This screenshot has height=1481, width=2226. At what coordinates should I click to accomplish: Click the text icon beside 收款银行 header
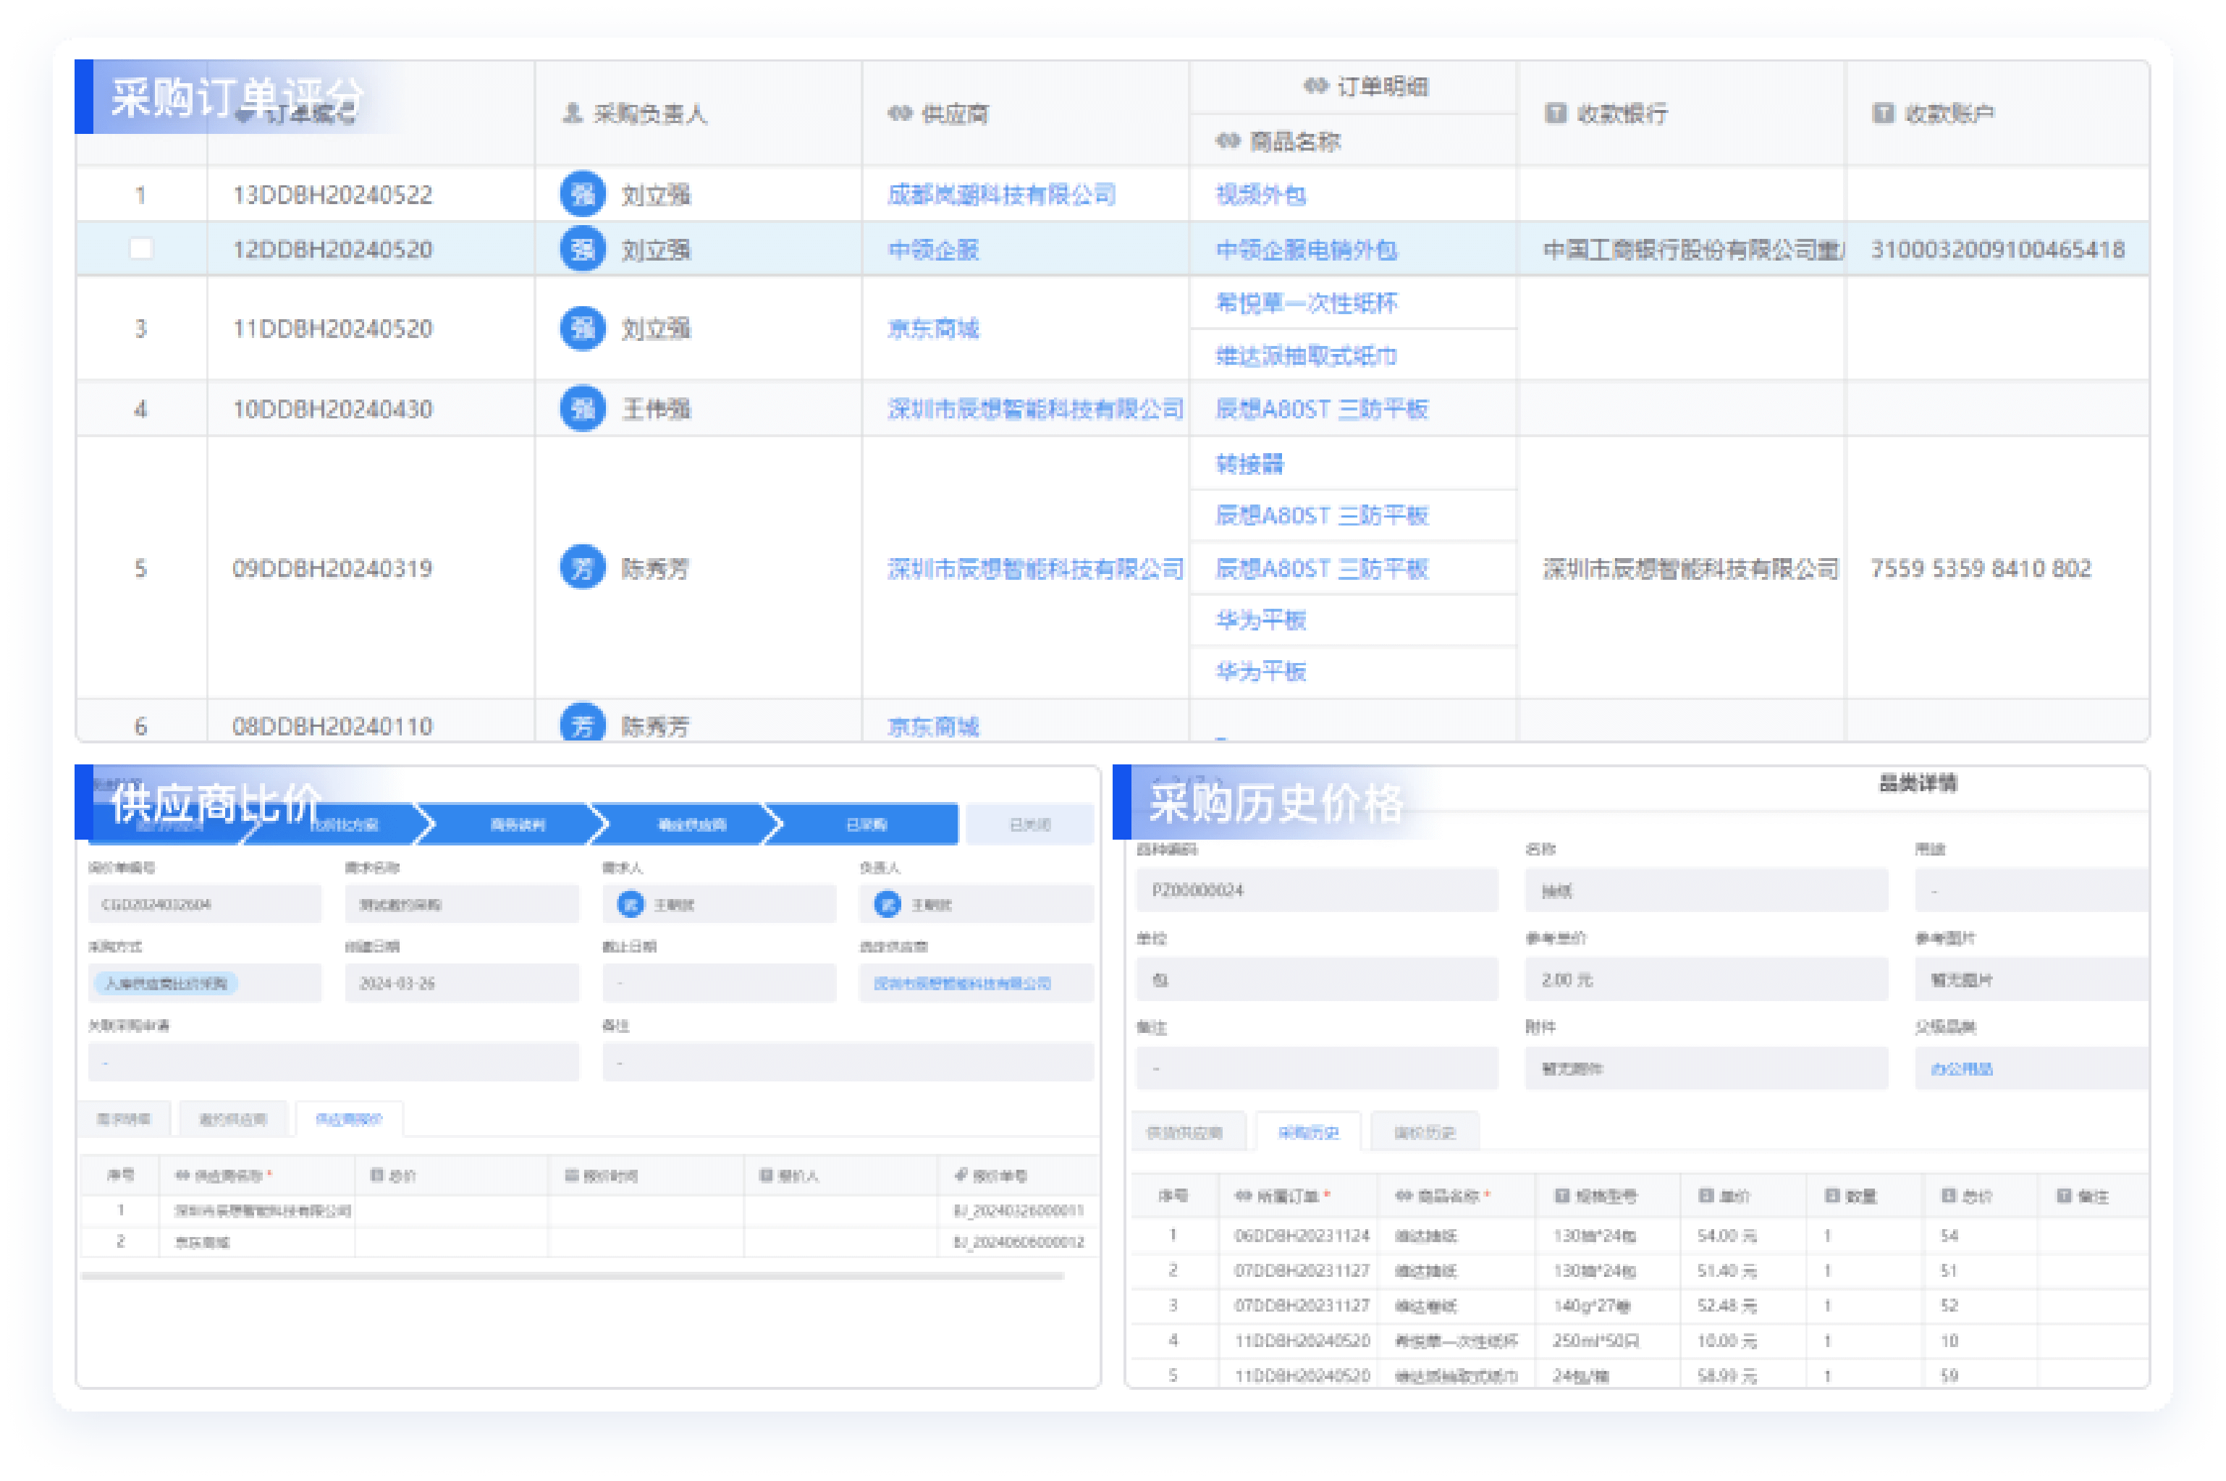(1554, 114)
